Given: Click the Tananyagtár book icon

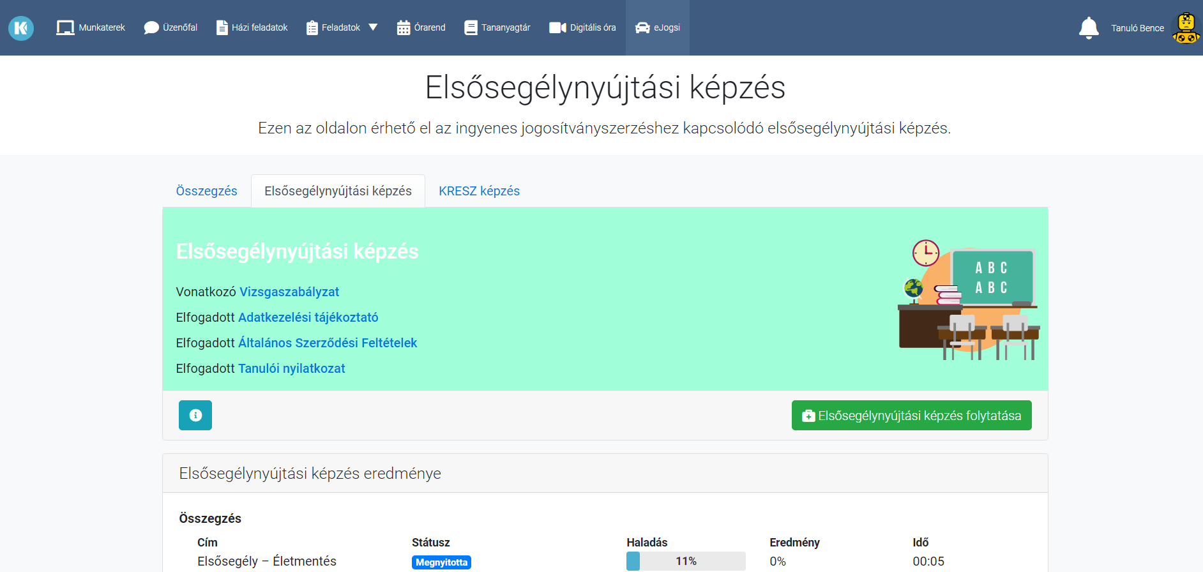Looking at the screenshot, I should [x=471, y=27].
